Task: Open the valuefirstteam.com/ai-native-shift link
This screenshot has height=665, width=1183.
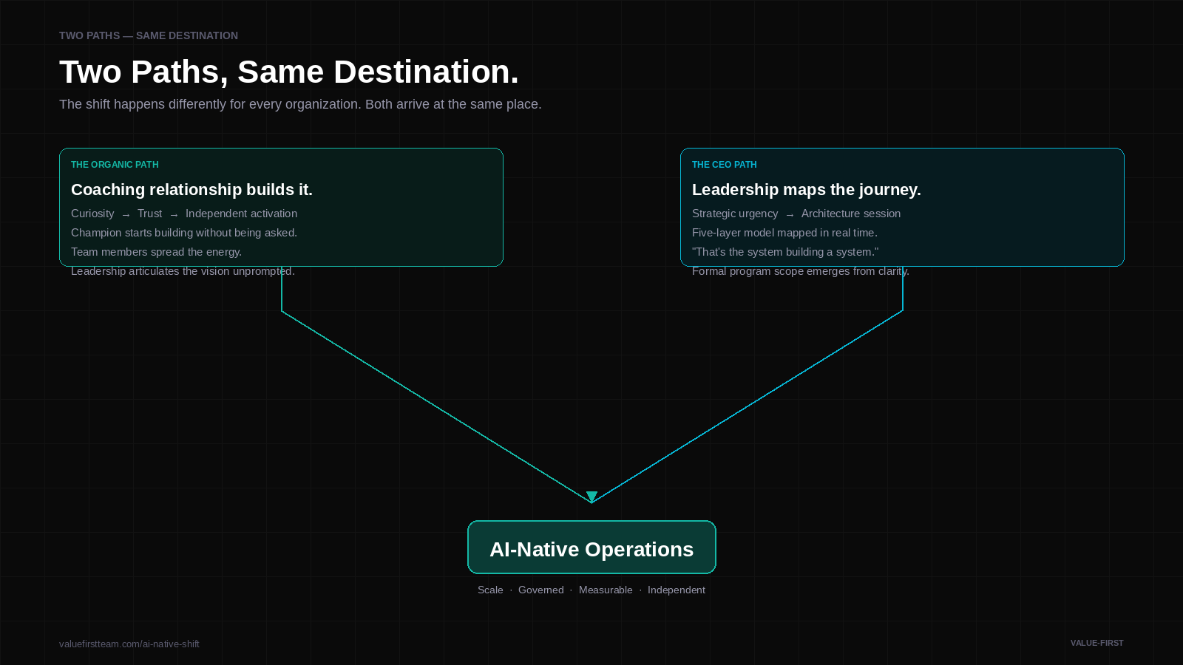Action: point(129,644)
